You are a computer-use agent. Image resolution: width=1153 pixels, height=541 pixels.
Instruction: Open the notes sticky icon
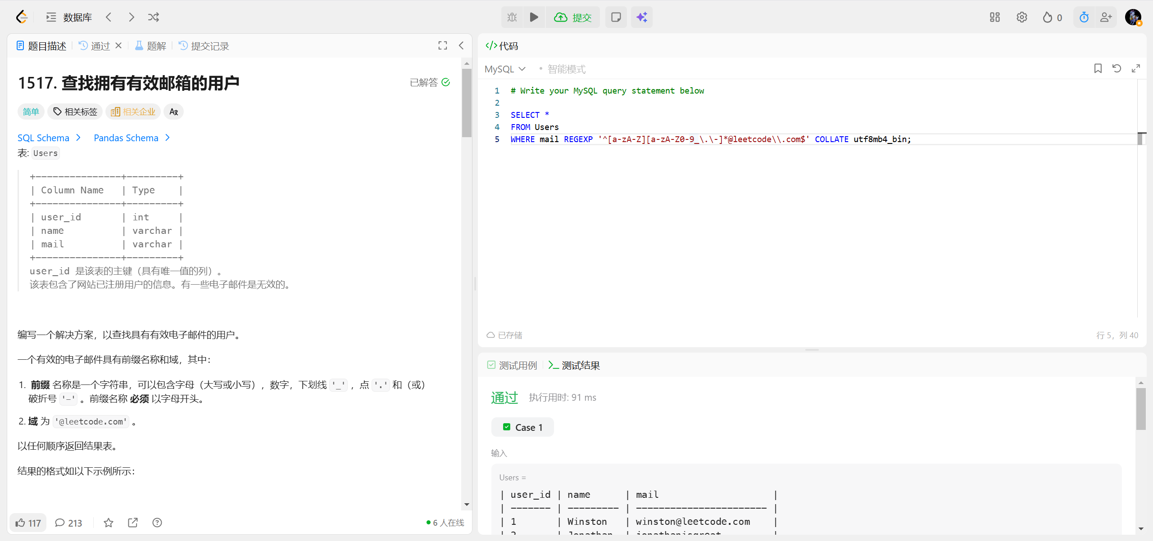(x=616, y=17)
